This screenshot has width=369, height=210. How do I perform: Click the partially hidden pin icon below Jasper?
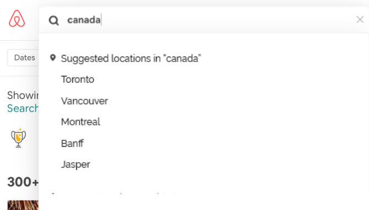pos(53,193)
